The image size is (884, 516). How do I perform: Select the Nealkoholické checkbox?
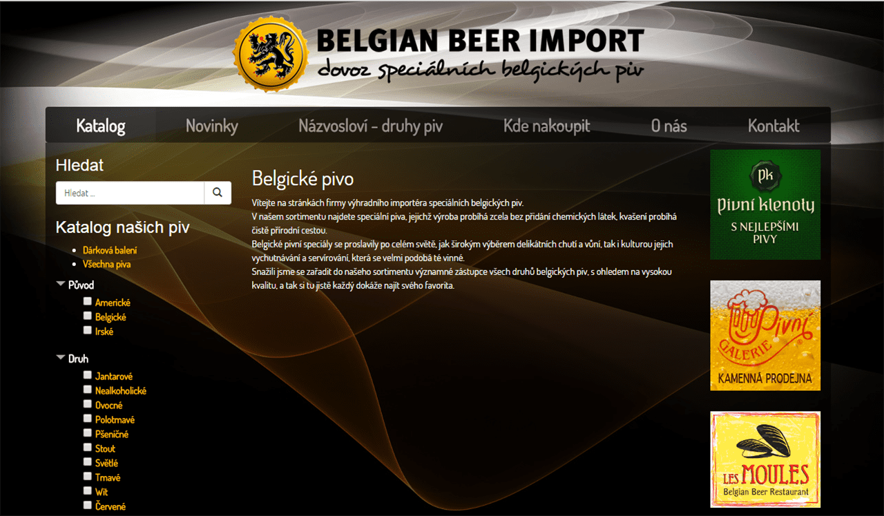click(88, 390)
